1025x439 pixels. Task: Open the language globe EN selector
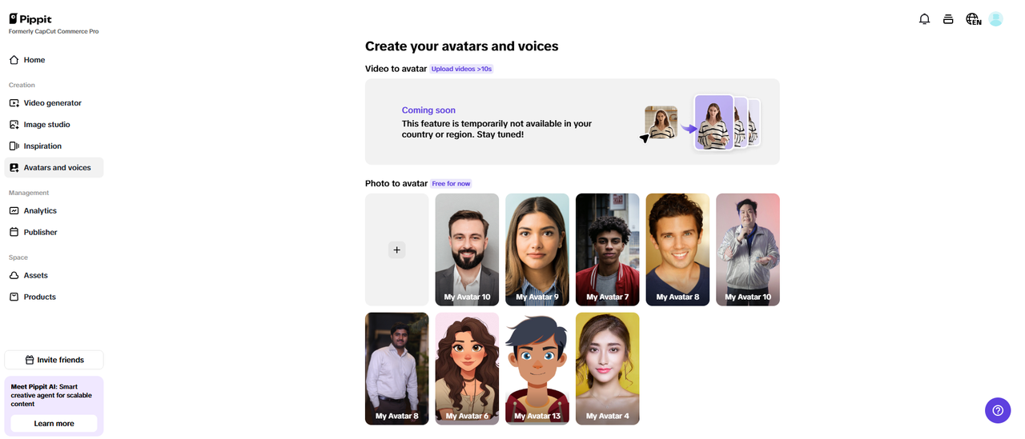[973, 19]
